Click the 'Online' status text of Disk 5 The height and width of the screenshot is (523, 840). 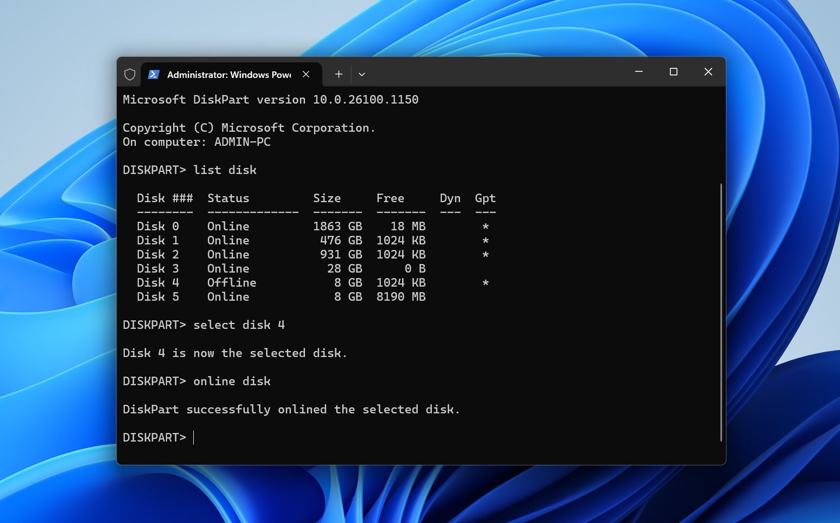coord(227,297)
